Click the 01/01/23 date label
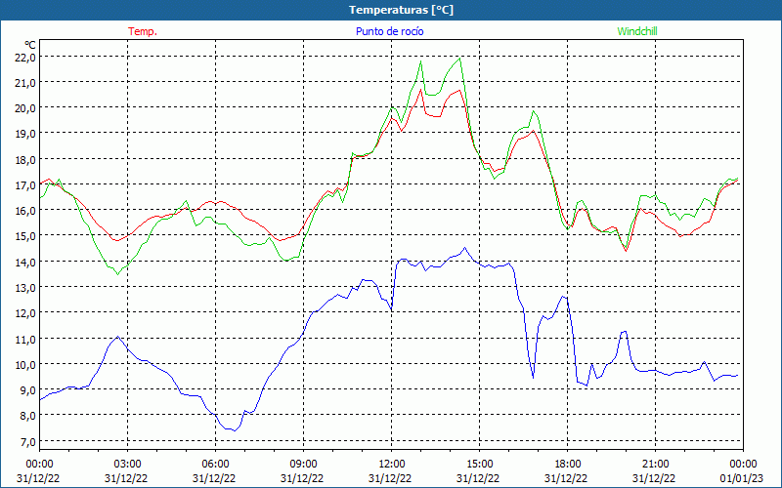The image size is (782, 488). pos(742,478)
